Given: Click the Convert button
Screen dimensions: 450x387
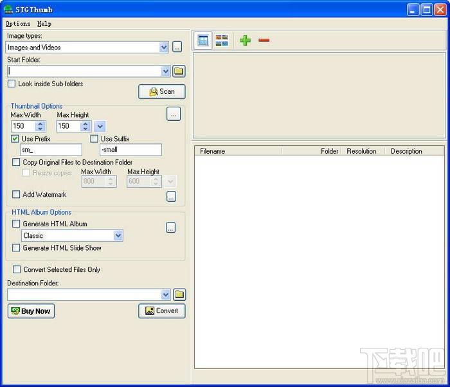Looking at the screenshot, I should pos(162,311).
